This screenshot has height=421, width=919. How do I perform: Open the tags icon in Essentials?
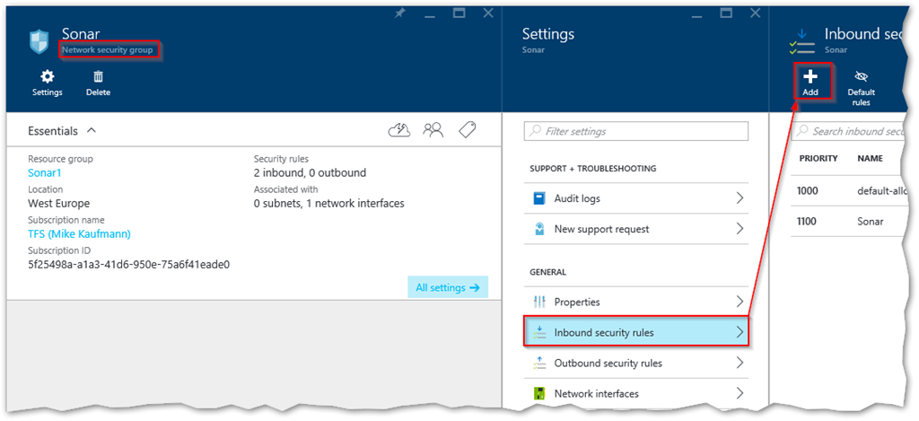coord(467,131)
